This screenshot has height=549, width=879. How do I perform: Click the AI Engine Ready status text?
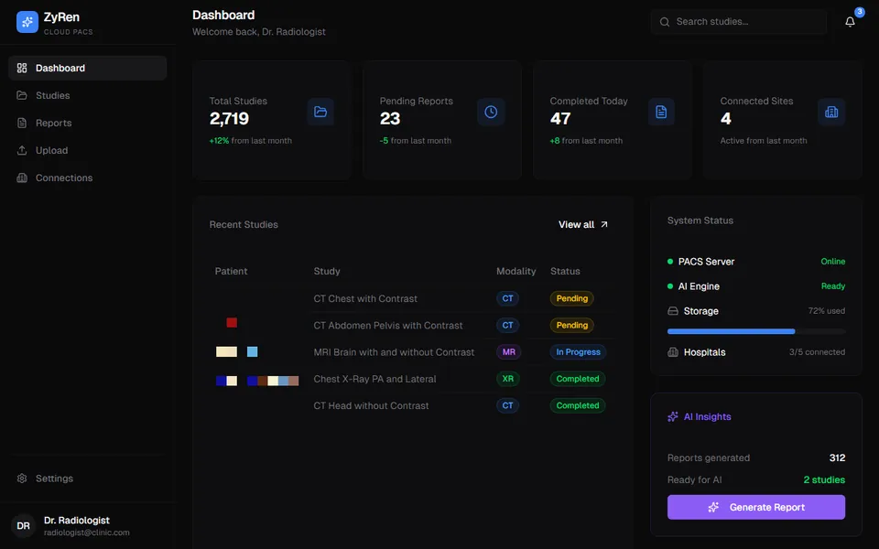pyautogui.click(x=833, y=286)
